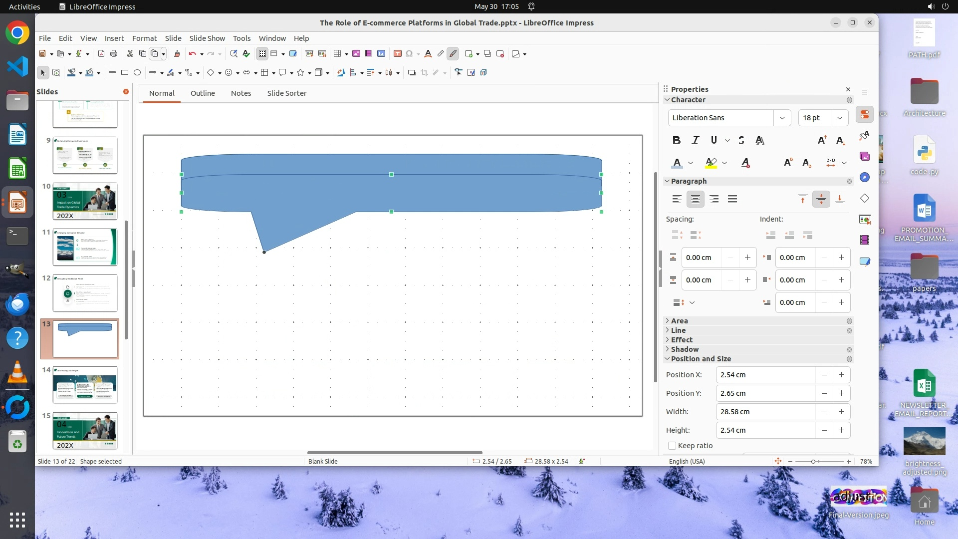Screen dimensions: 958x539
Task: Click the Bold formatting icon
Action: click(676, 140)
